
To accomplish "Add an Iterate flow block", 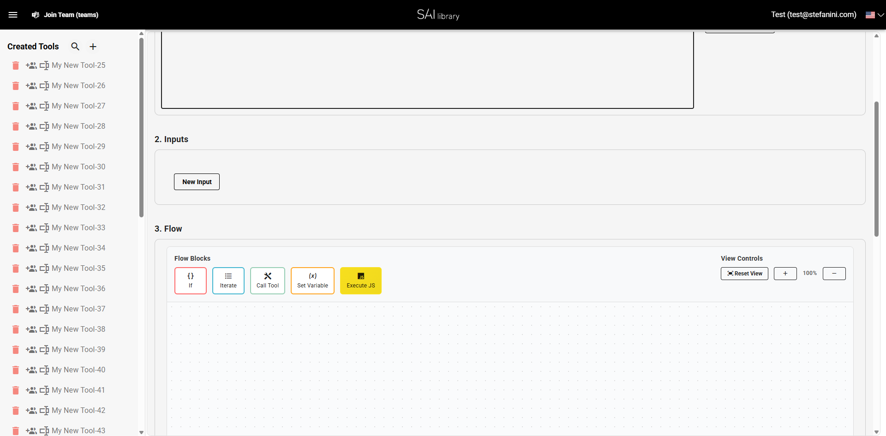I will pyautogui.click(x=228, y=281).
